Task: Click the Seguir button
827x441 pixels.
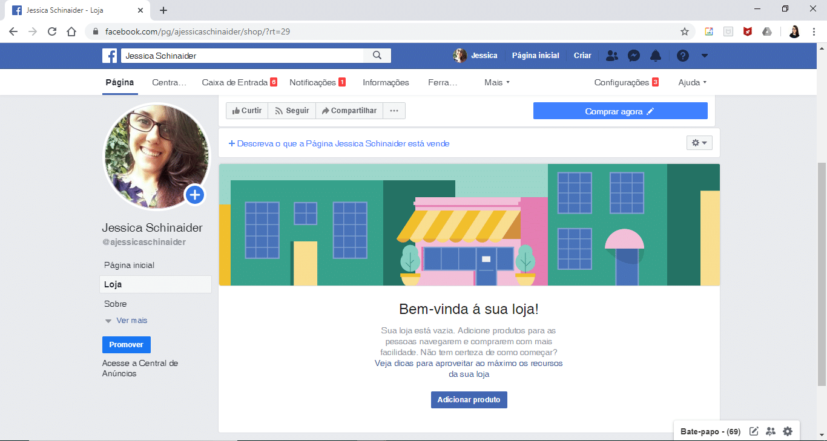Action: pos(292,111)
